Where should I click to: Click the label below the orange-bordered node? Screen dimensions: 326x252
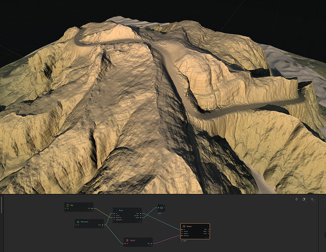pyautogui.click(x=185, y=241)
